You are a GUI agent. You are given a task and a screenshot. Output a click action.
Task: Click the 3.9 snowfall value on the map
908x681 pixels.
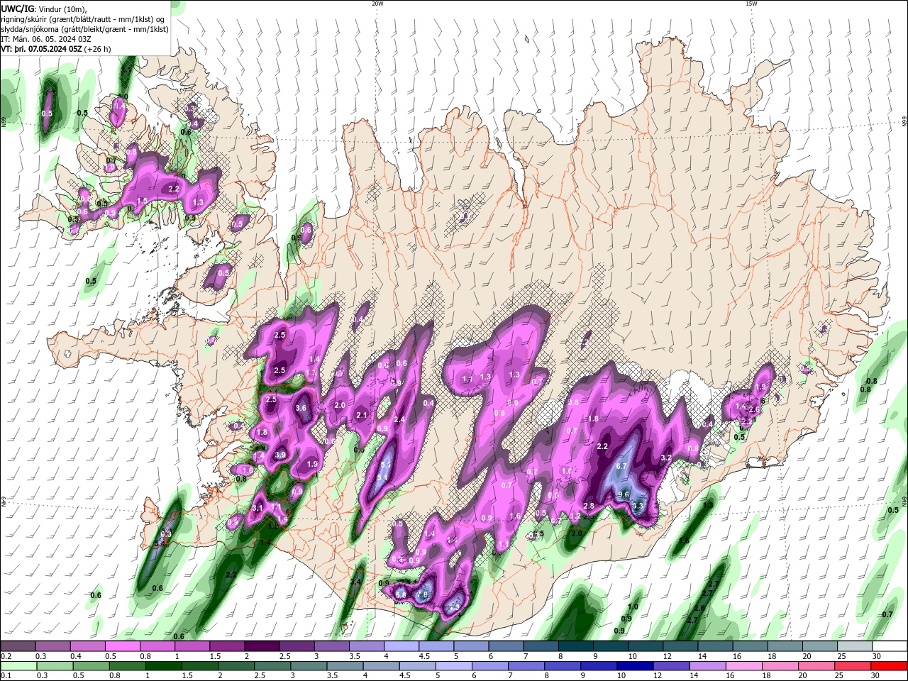click(280, 455)
